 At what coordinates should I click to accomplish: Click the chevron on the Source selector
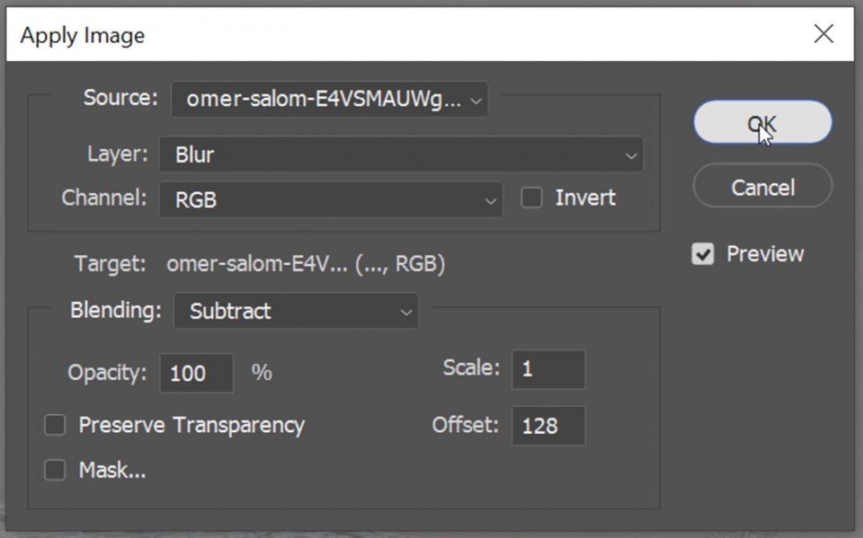point(476,101)
